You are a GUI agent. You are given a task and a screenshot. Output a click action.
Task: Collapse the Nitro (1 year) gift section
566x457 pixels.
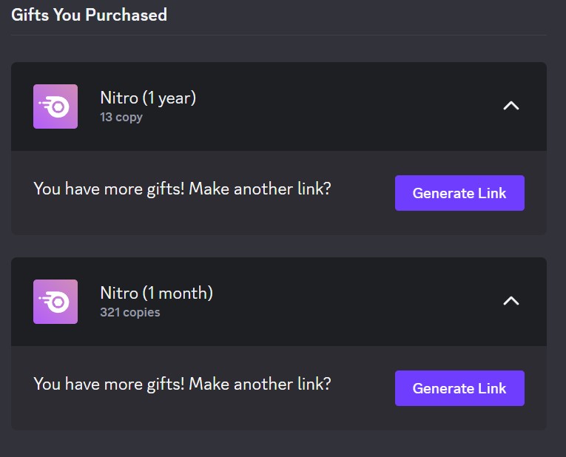[x=511, y=106]
